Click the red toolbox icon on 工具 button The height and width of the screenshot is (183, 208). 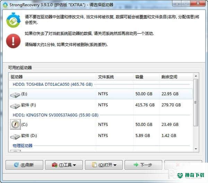click(55, 165)
